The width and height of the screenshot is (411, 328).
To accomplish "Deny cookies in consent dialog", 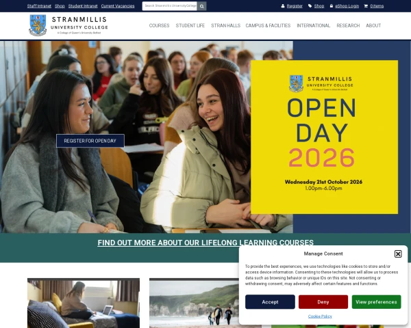I will point(323,302).
